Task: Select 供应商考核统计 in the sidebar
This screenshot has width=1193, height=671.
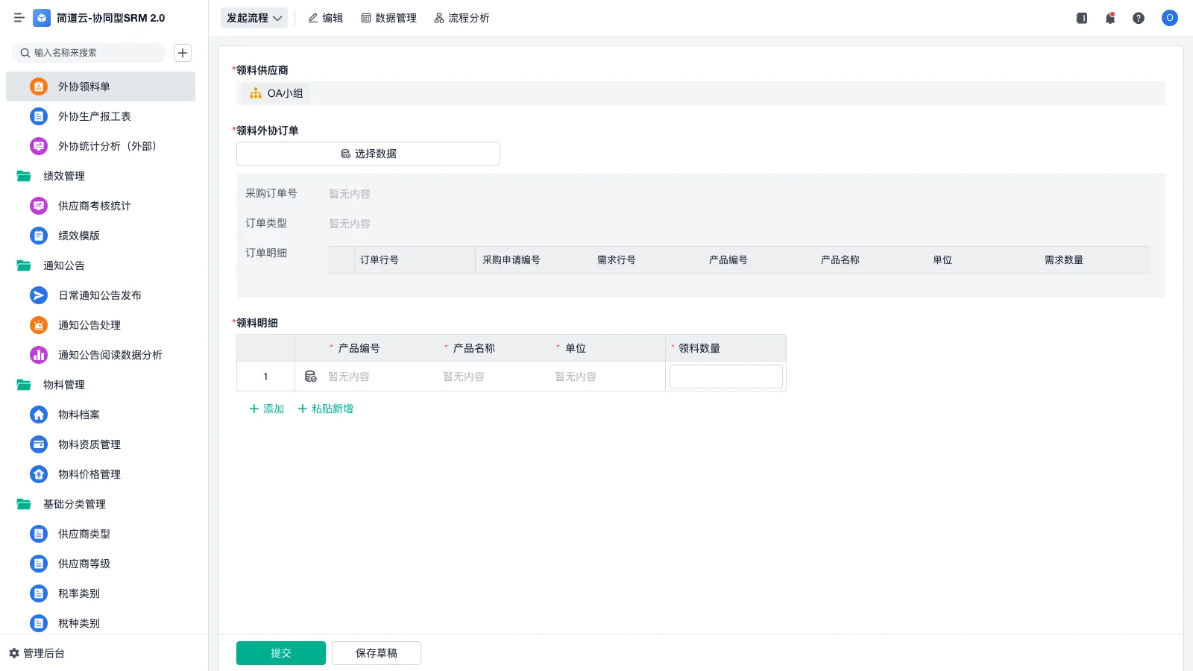Action: click(x=101, y=206)
